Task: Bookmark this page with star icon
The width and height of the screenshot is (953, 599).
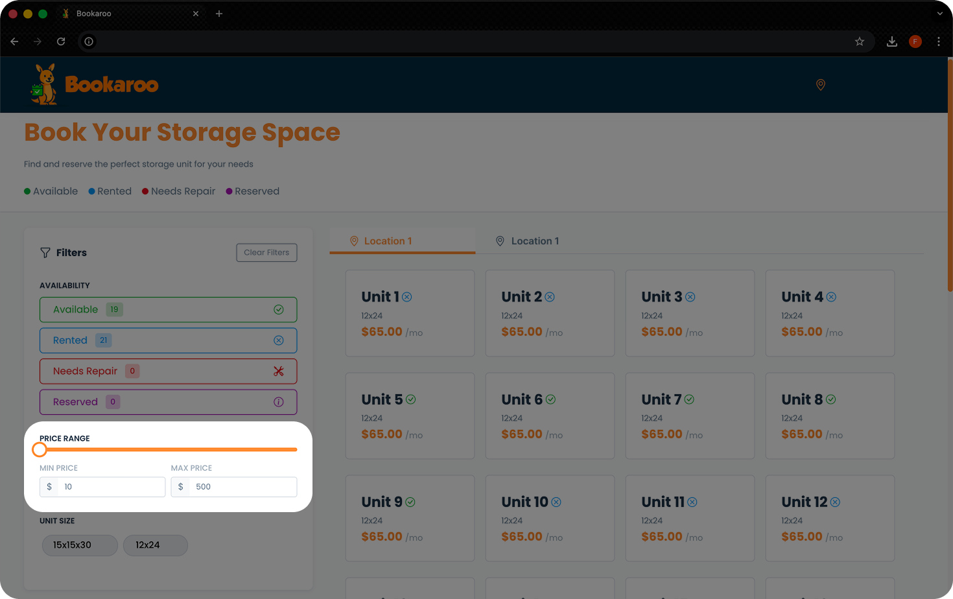Action: click(x=859, y=41)
